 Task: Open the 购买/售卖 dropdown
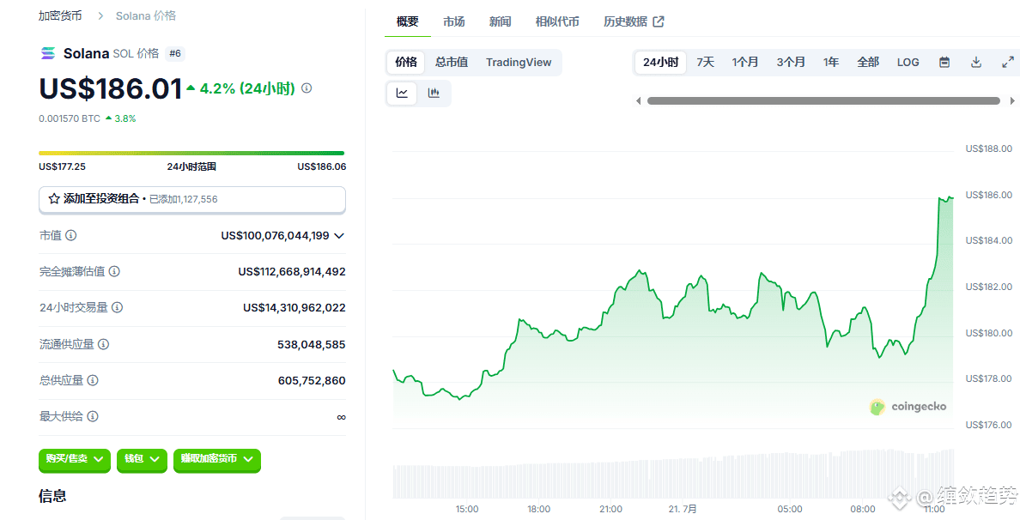point(75,459)
